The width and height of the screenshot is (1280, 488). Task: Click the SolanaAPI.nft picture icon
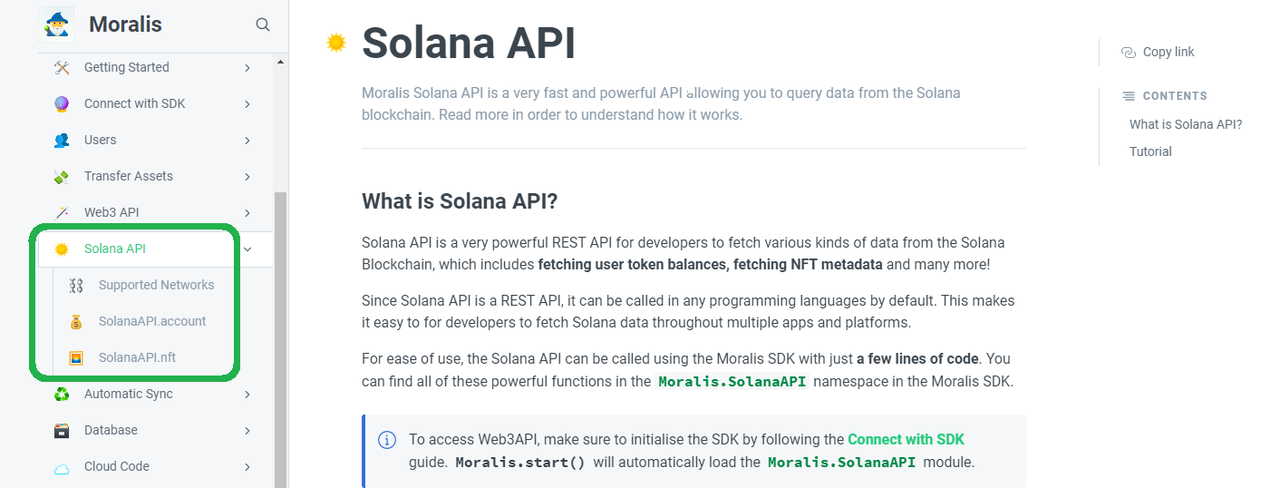pos(76,357)
